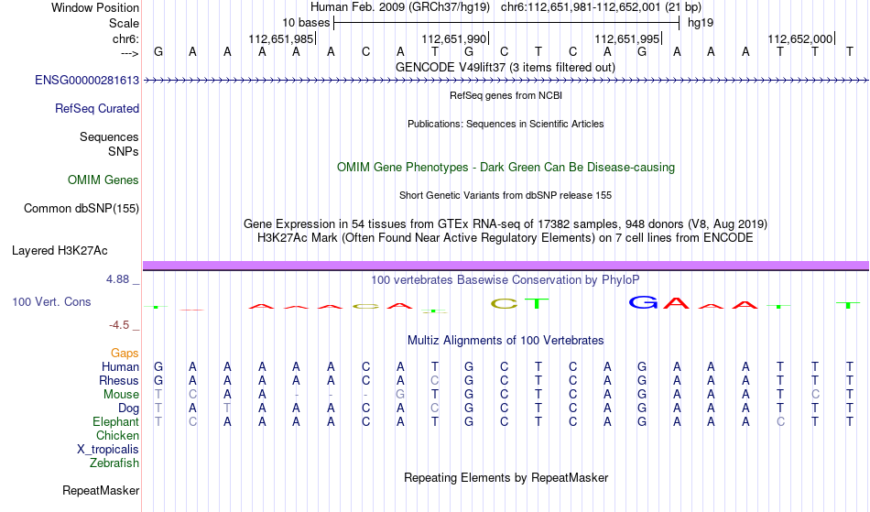The image size is (870, 512).
Task: Click the SNPs track label
Action: click(x=124, y=151)
